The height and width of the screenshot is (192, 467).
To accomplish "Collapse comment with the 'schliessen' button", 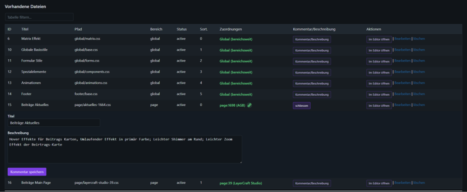I will pos(302,105).
